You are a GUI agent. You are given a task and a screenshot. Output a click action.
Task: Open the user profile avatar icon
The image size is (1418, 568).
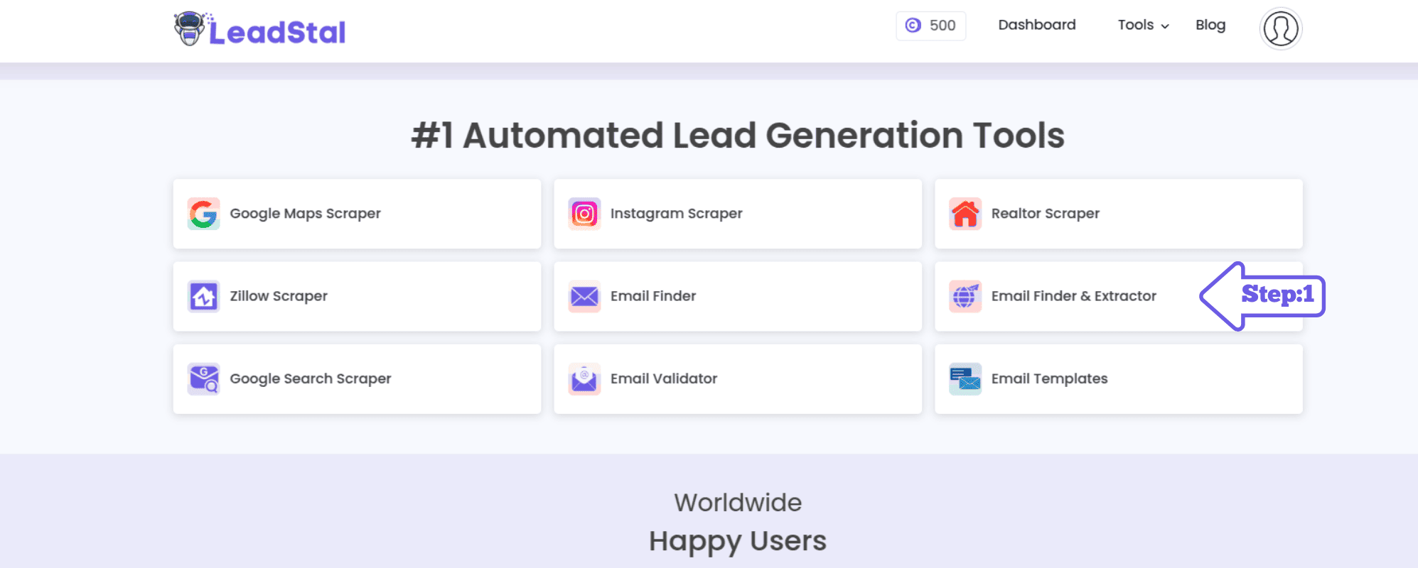tap(1281, 28)
